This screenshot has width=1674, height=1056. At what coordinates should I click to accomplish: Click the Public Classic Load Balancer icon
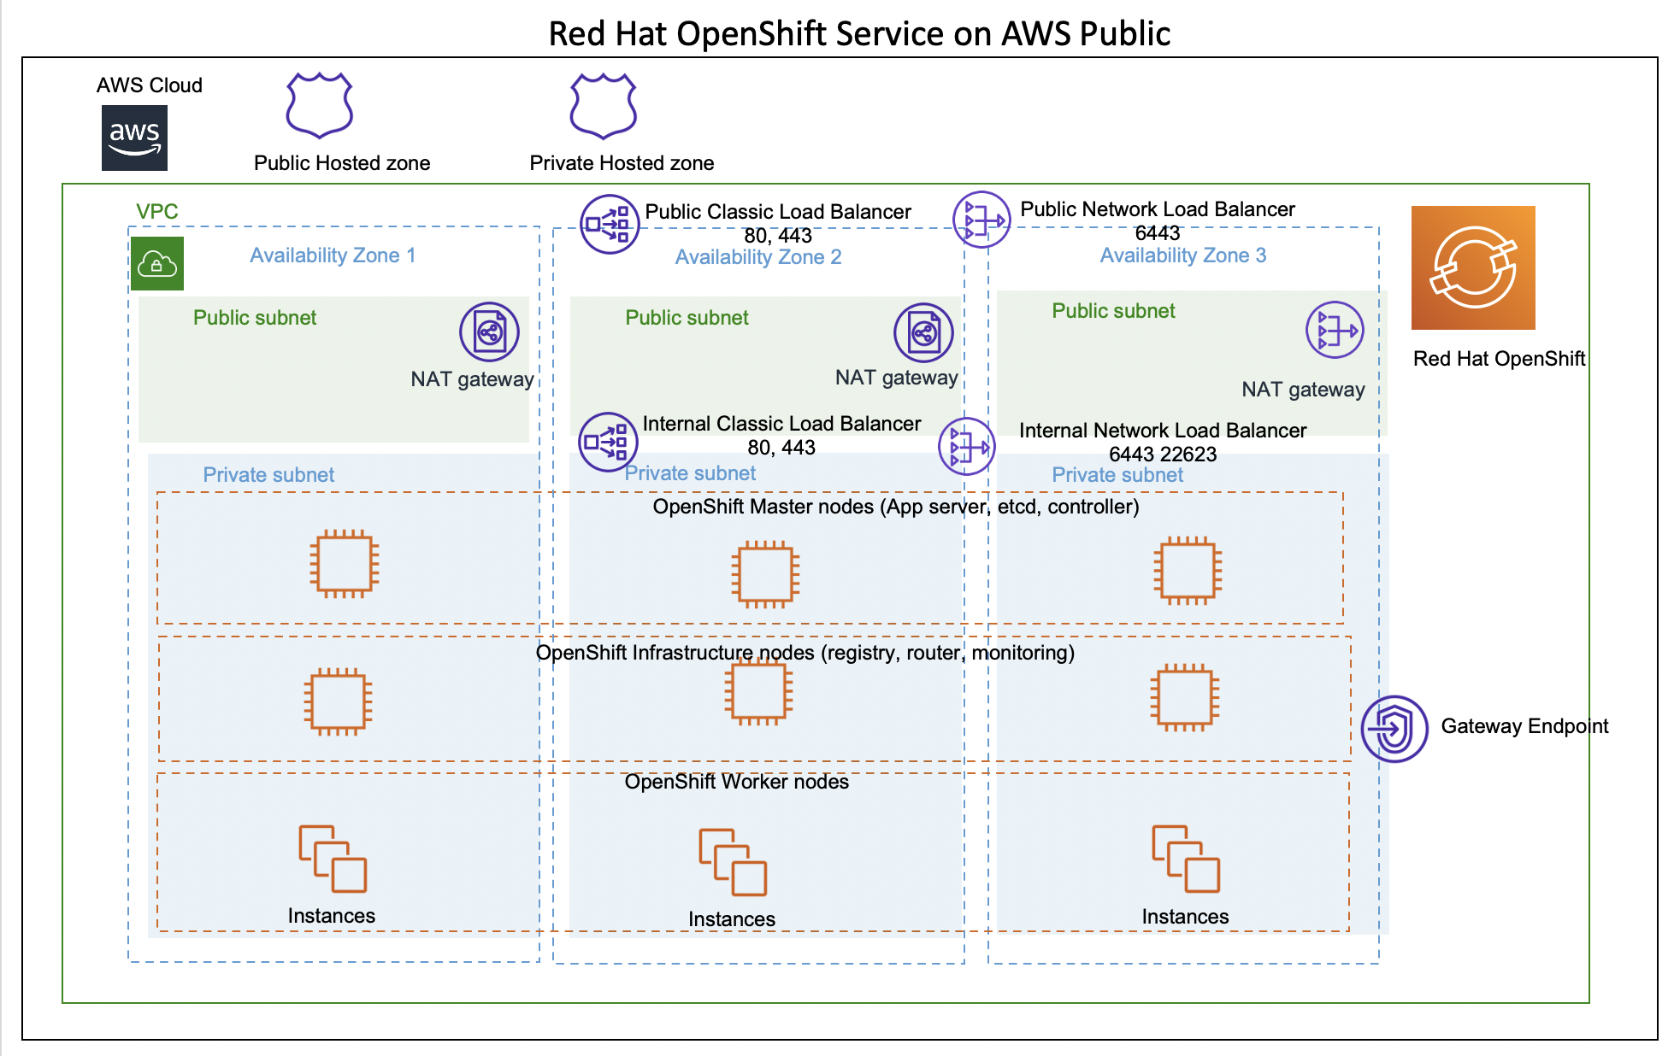coord(610,224)
